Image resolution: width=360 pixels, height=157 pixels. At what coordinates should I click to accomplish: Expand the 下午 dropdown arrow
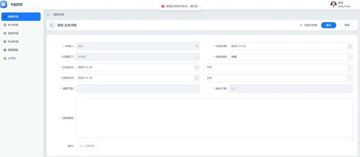[350, 67]
